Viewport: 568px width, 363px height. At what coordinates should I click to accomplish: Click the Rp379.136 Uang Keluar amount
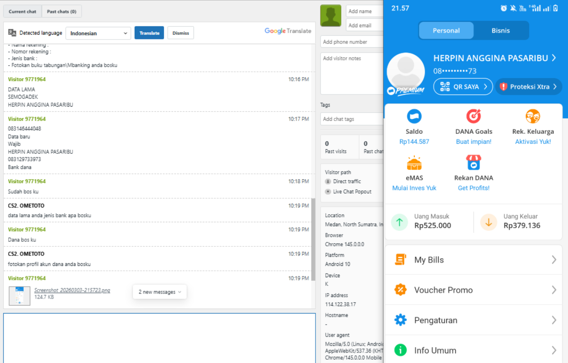522,226
